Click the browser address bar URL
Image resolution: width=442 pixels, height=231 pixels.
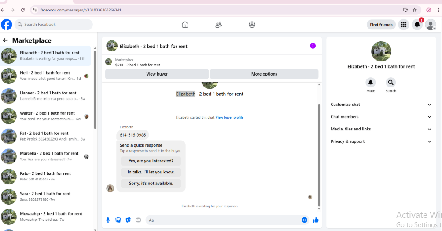[81, 10]
